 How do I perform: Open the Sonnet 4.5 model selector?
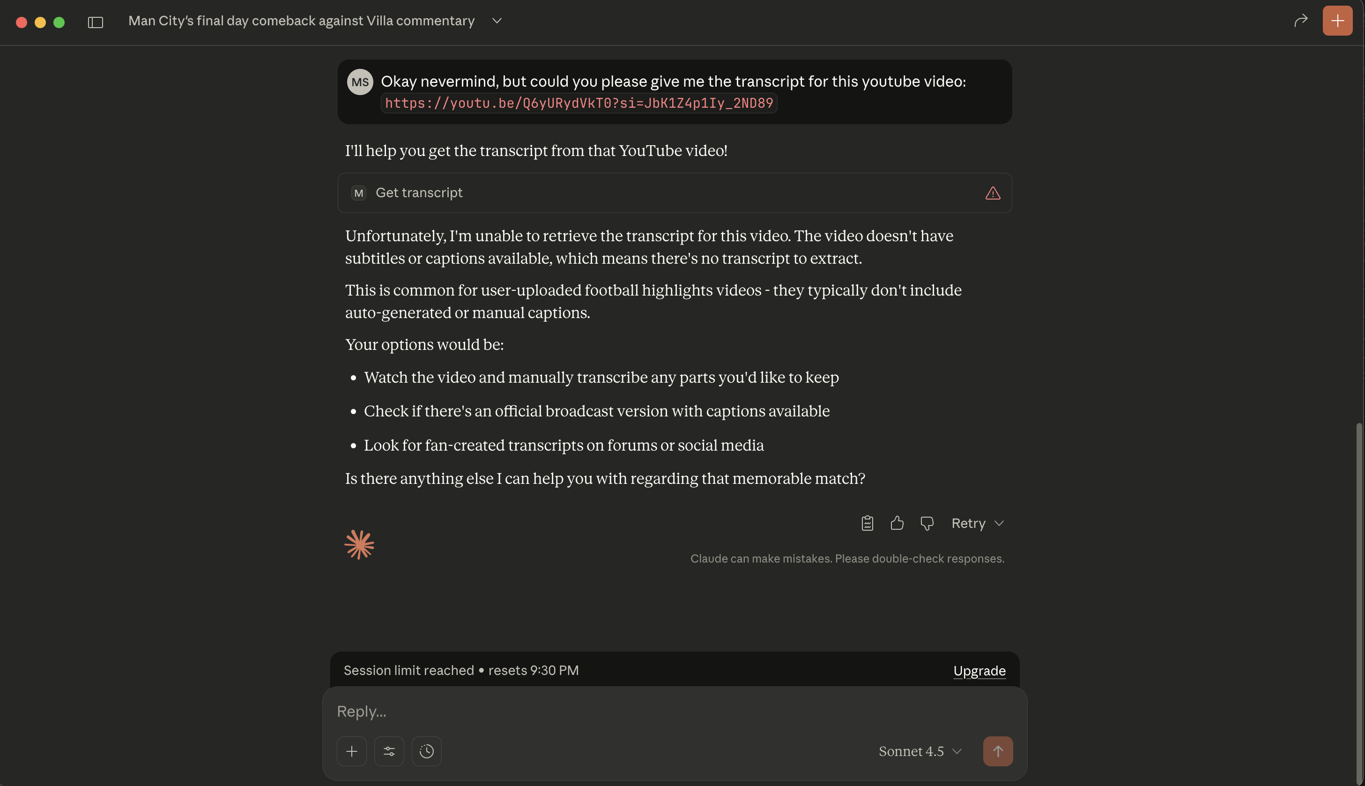tap(920, 751)
